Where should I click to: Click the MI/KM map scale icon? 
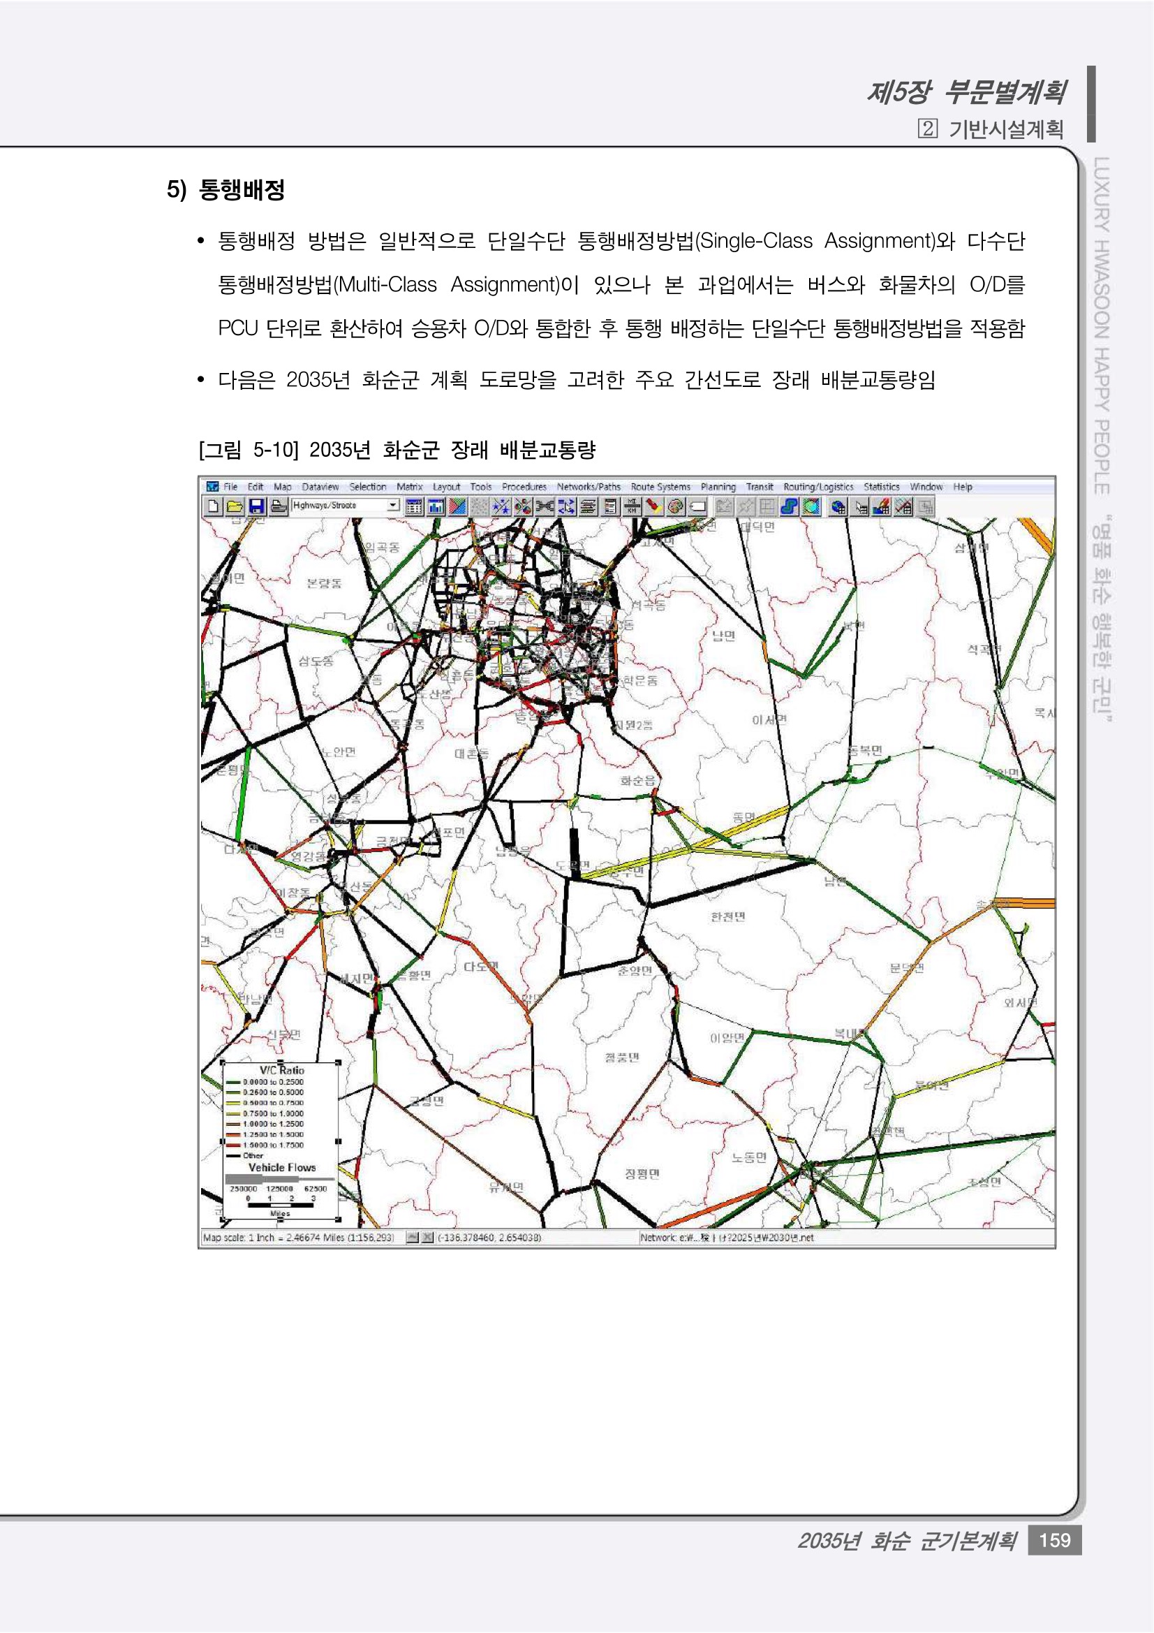tap(631, 506)
